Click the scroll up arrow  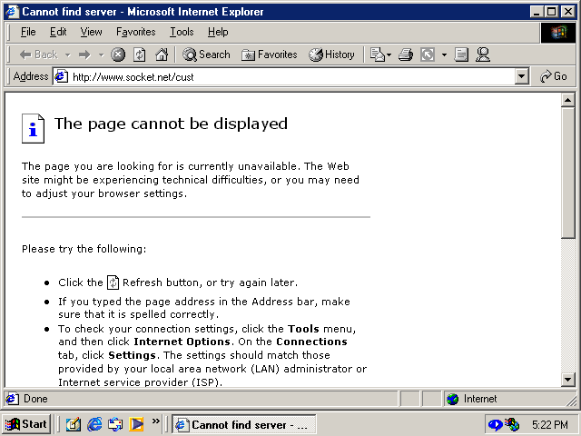(x=567, y=100)
